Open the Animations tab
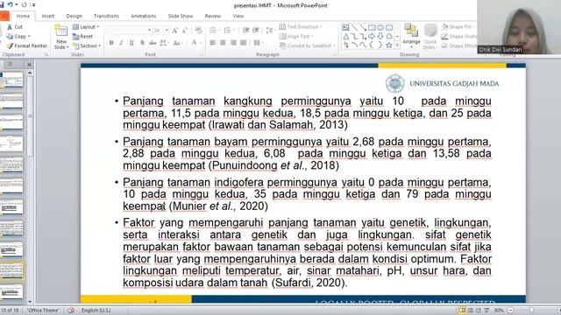561x315 pixels. tap(143, 16)
